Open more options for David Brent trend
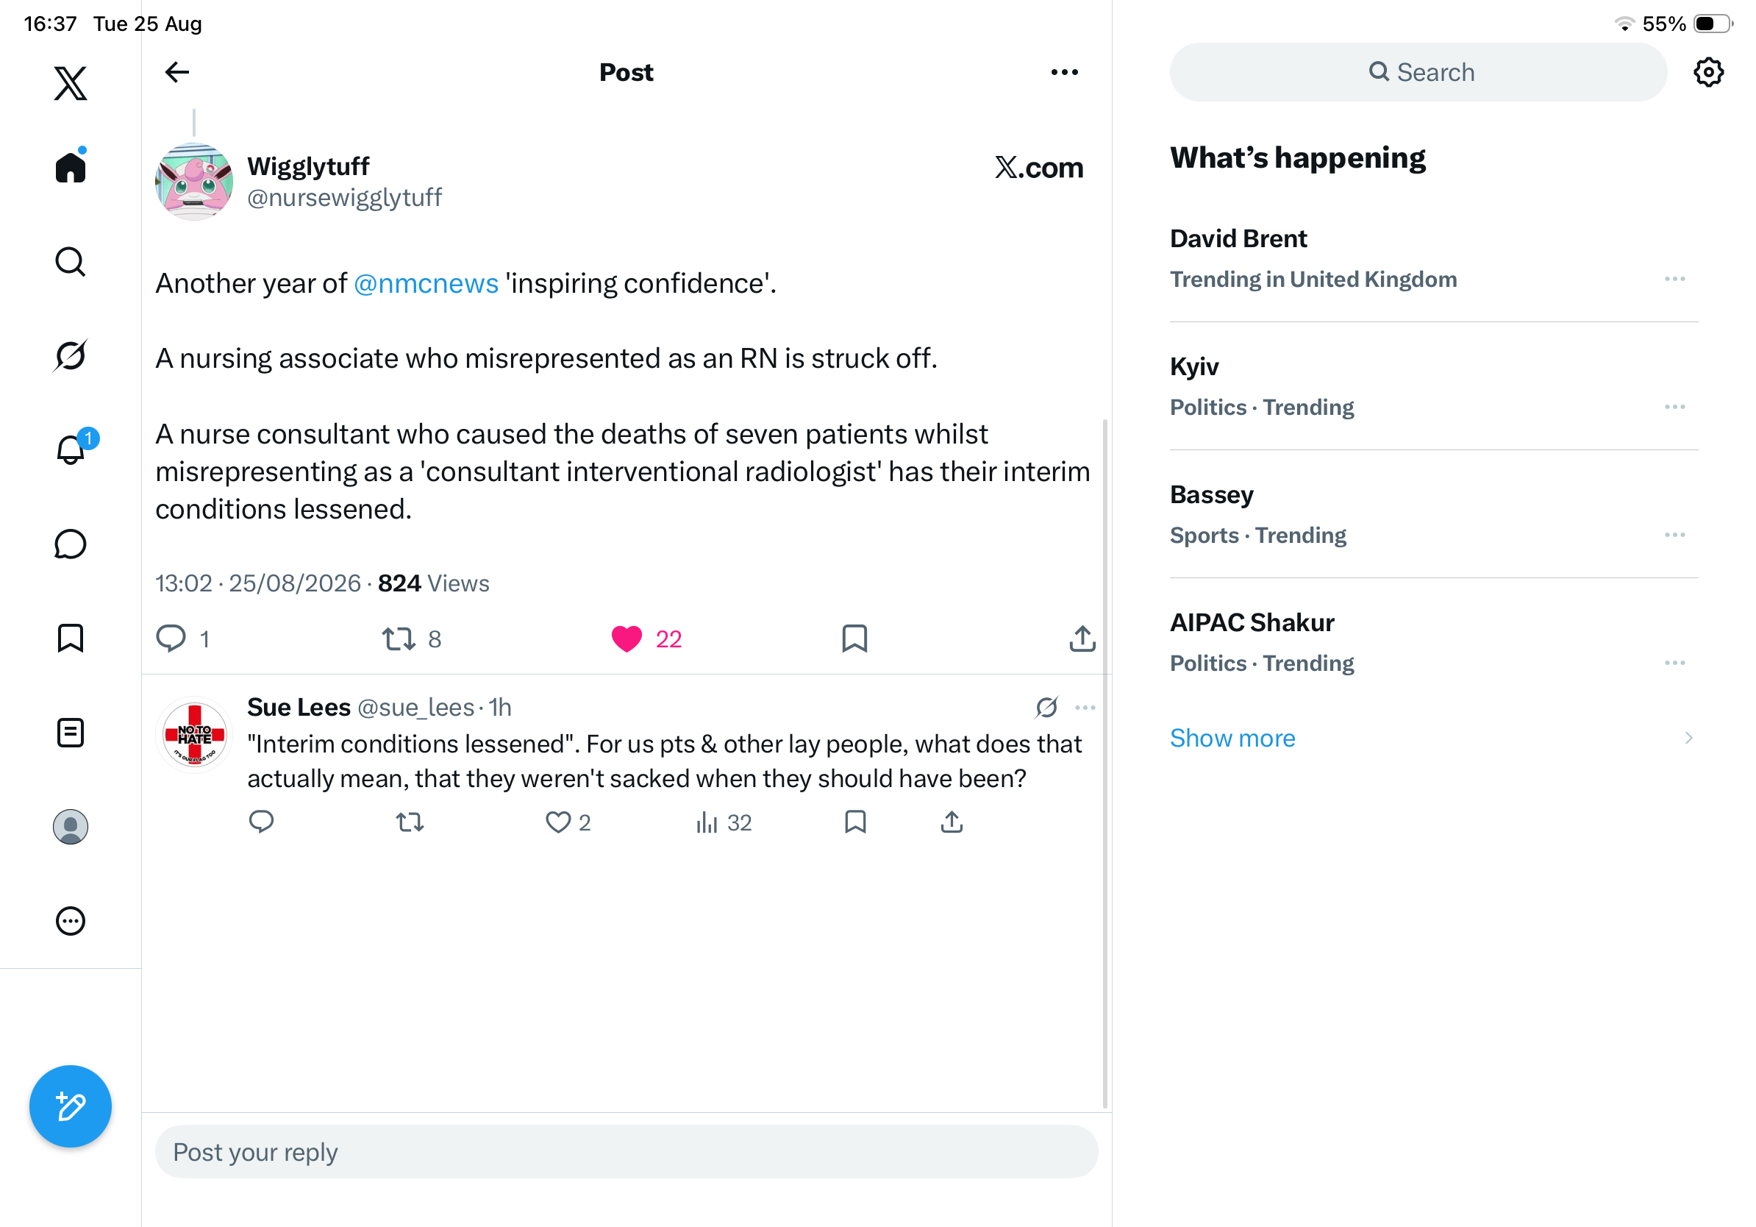This screenshot has width=1756, height=1227. (1674, 280)
